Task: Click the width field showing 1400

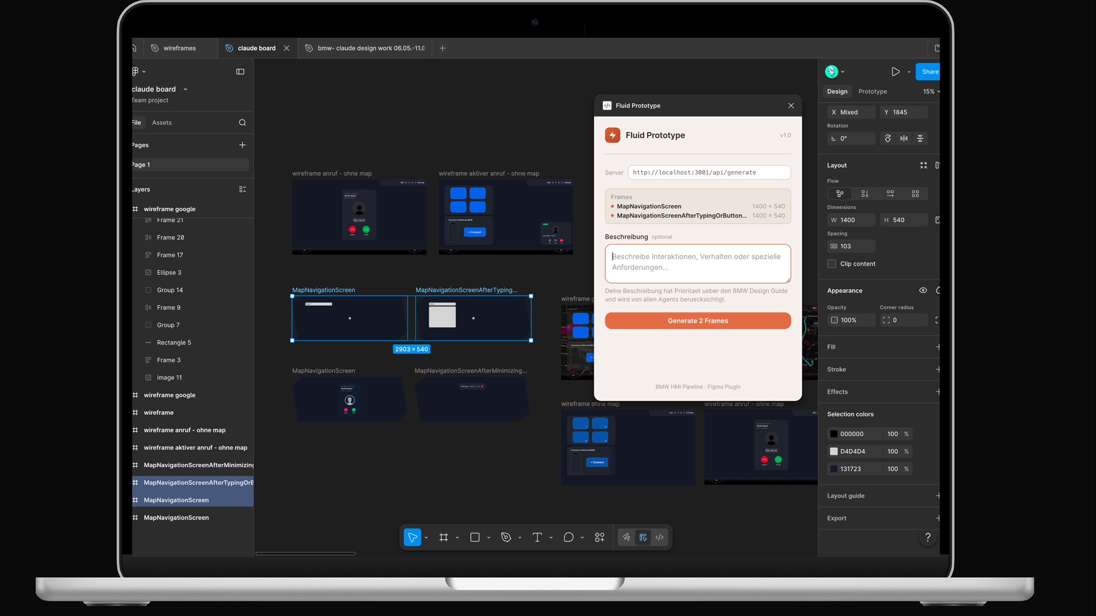Action: [851, 220]
